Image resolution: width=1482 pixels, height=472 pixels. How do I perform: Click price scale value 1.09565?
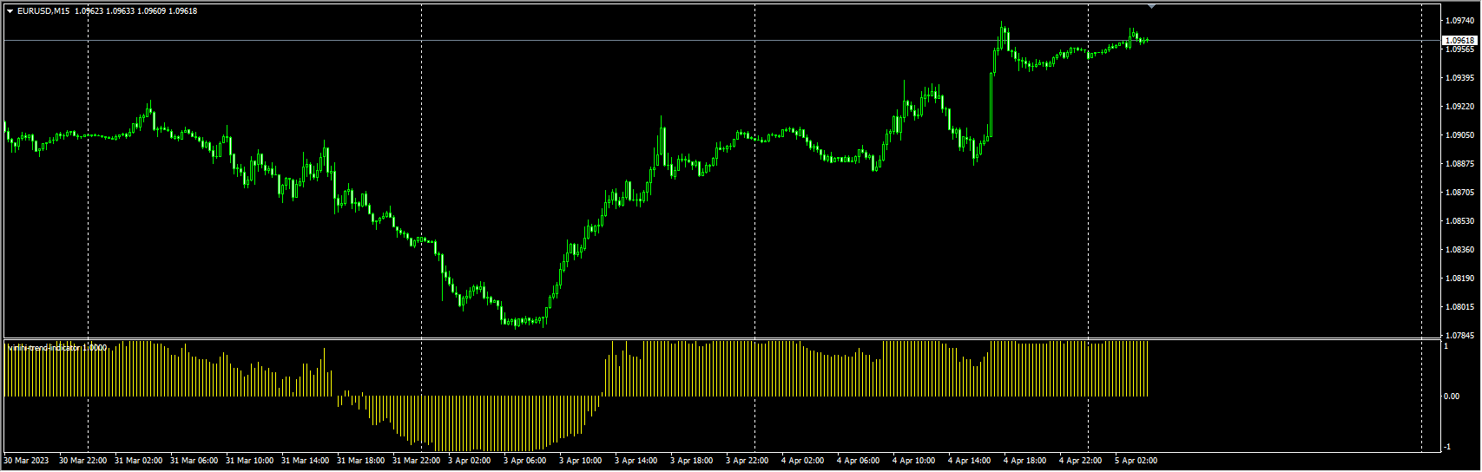pos(1460,49)
